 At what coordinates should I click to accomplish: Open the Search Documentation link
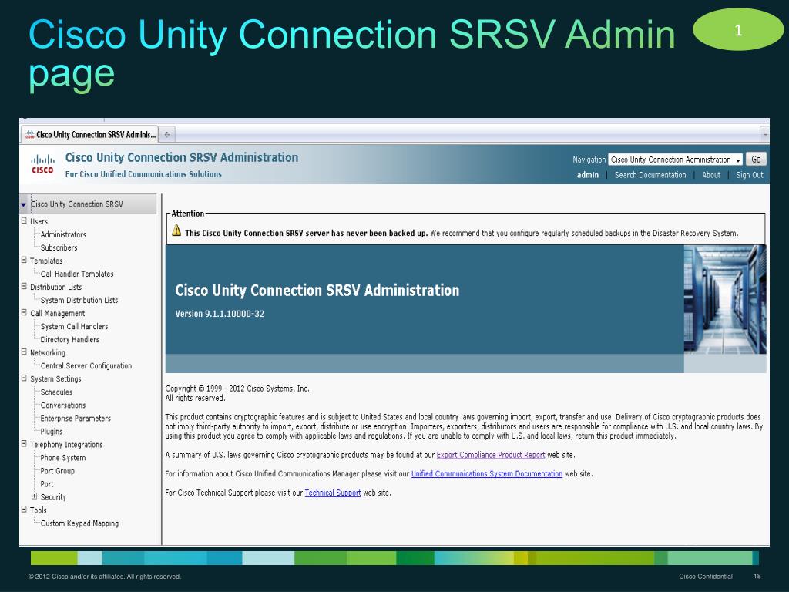pyautogui.click(x=650, y=175)
